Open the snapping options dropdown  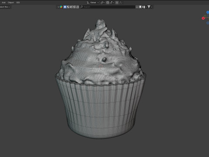(112, 3)
